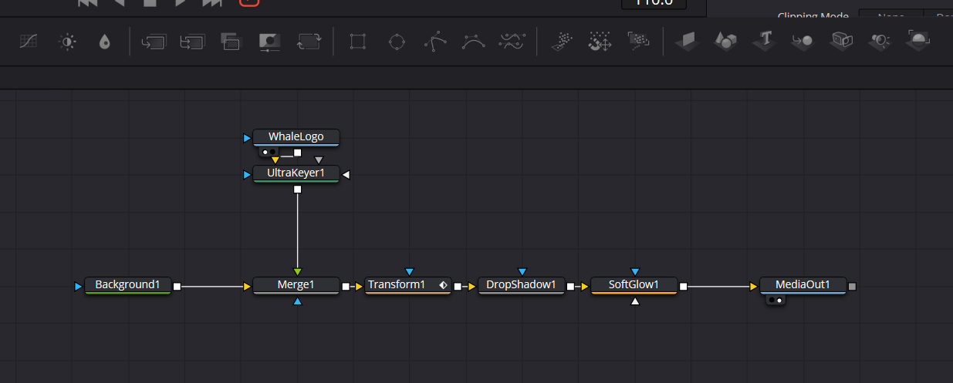953x383 pixels.
Task: Toggle viewer dots under WhaleLogo node
Action: pos(269,153)
